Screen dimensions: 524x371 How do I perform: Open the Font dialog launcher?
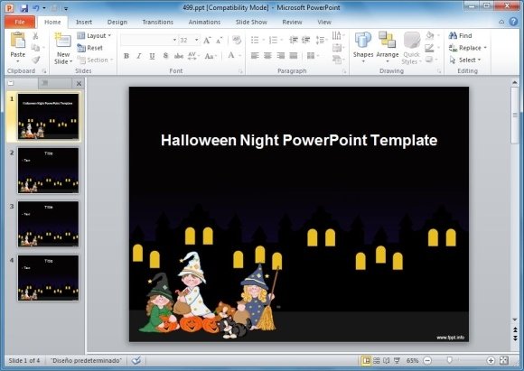pyautogui.click(x=240, y=71)
